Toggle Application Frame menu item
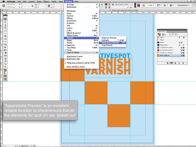The width and height of the screenshot is (196, 147). pyautogui.click(x=81, y=56)
